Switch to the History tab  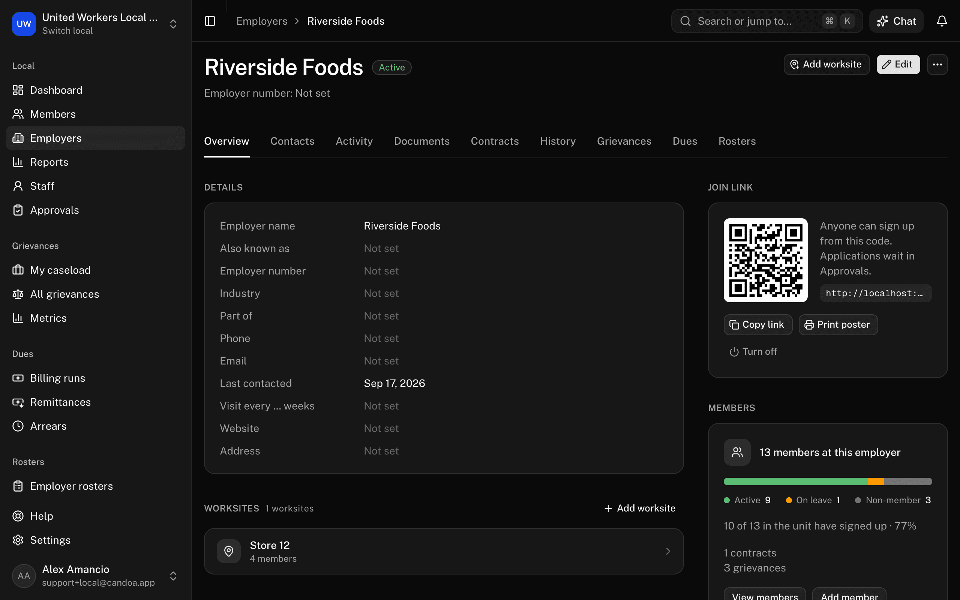coord(558,141)
